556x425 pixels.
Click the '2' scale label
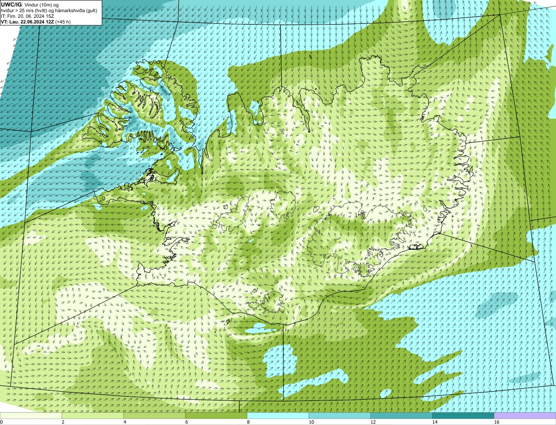(x=63, y=422)
